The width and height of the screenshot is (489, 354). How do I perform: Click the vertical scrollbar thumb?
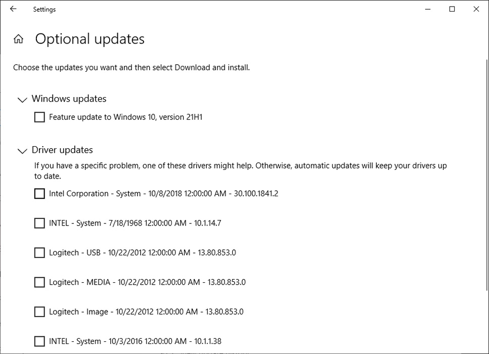[487, 174]
